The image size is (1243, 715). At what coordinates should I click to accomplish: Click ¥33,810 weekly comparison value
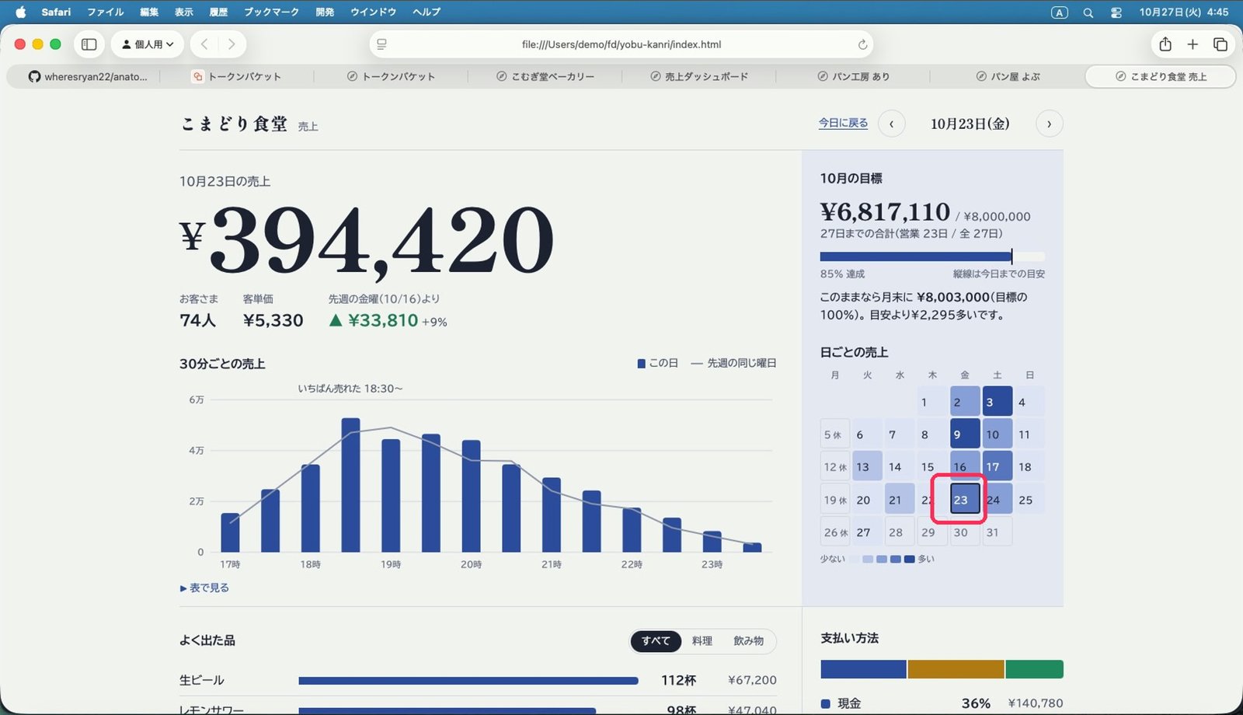383,320
